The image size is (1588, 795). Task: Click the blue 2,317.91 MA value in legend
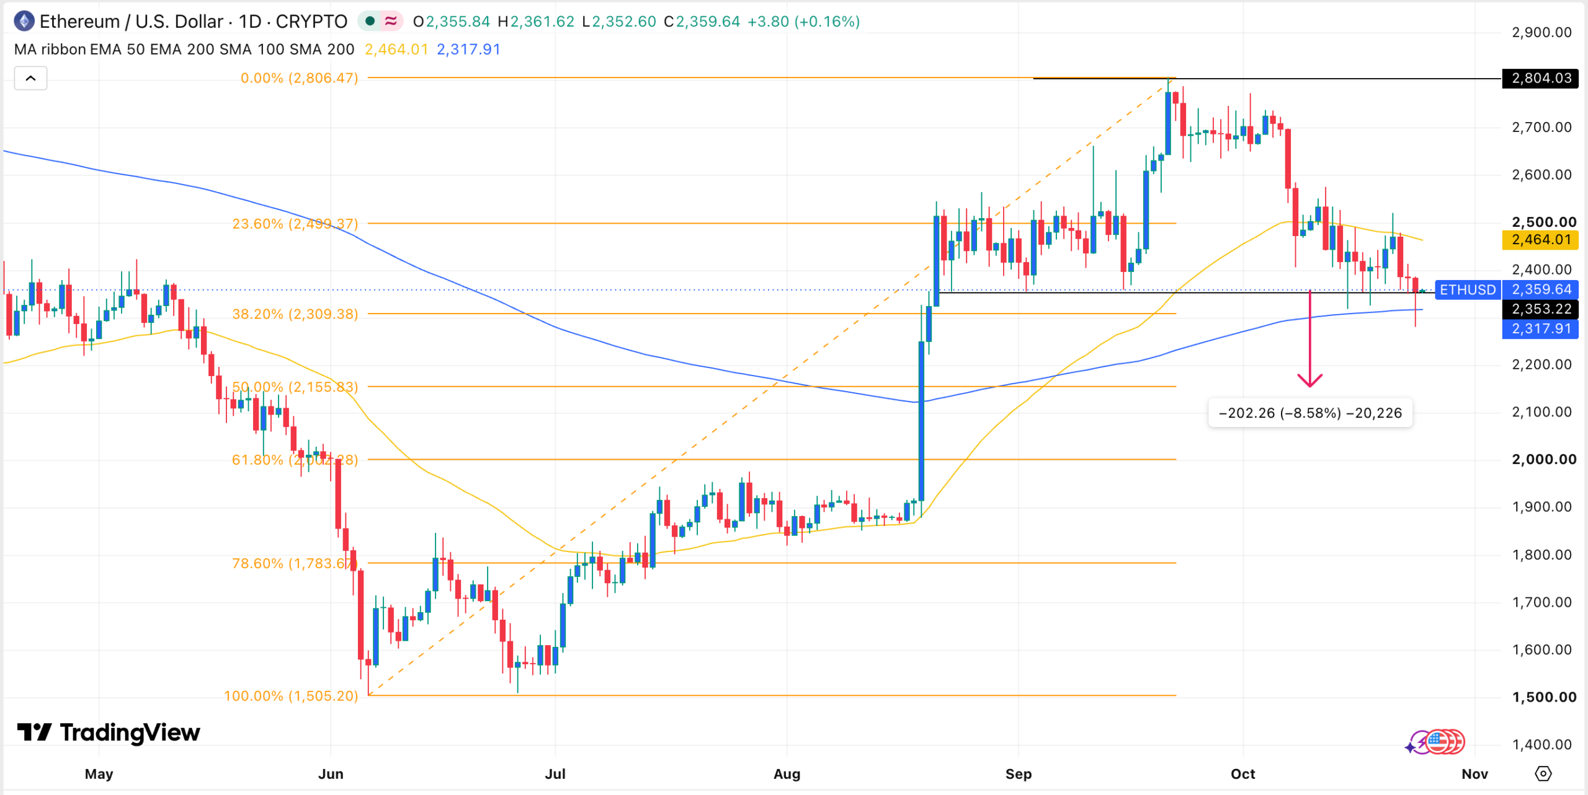point(468,50)
